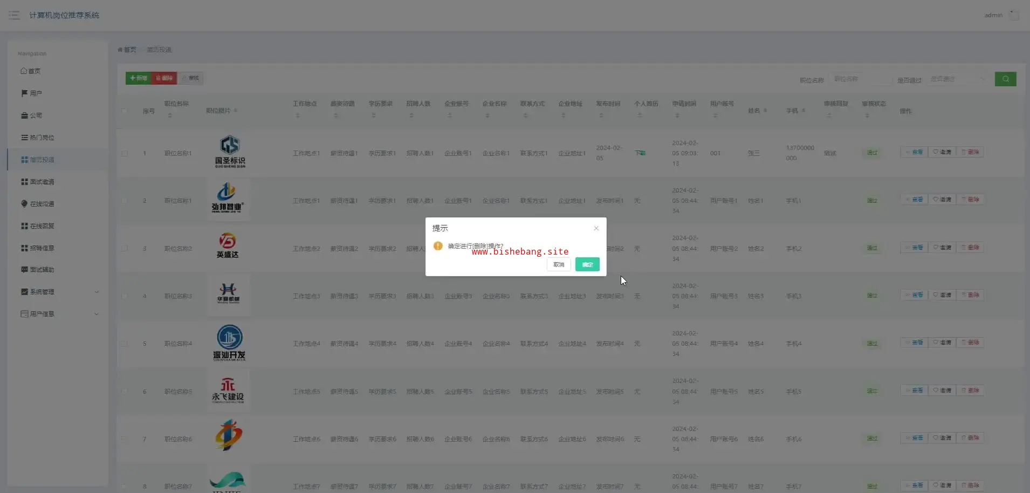The image size is (1030, 493).
Task: Focus the 职位名称 search input
Action: coord(861,79)
